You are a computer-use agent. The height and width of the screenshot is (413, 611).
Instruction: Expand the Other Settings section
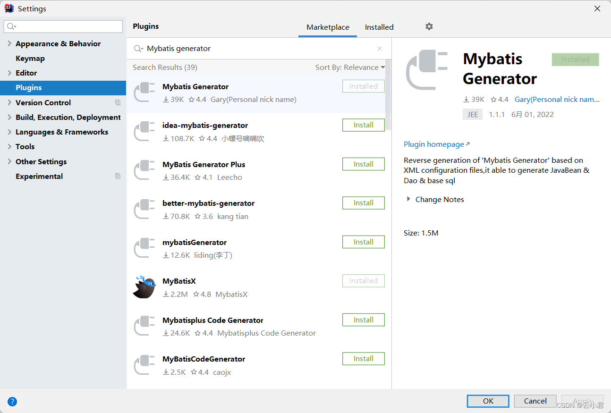(10, 161)
